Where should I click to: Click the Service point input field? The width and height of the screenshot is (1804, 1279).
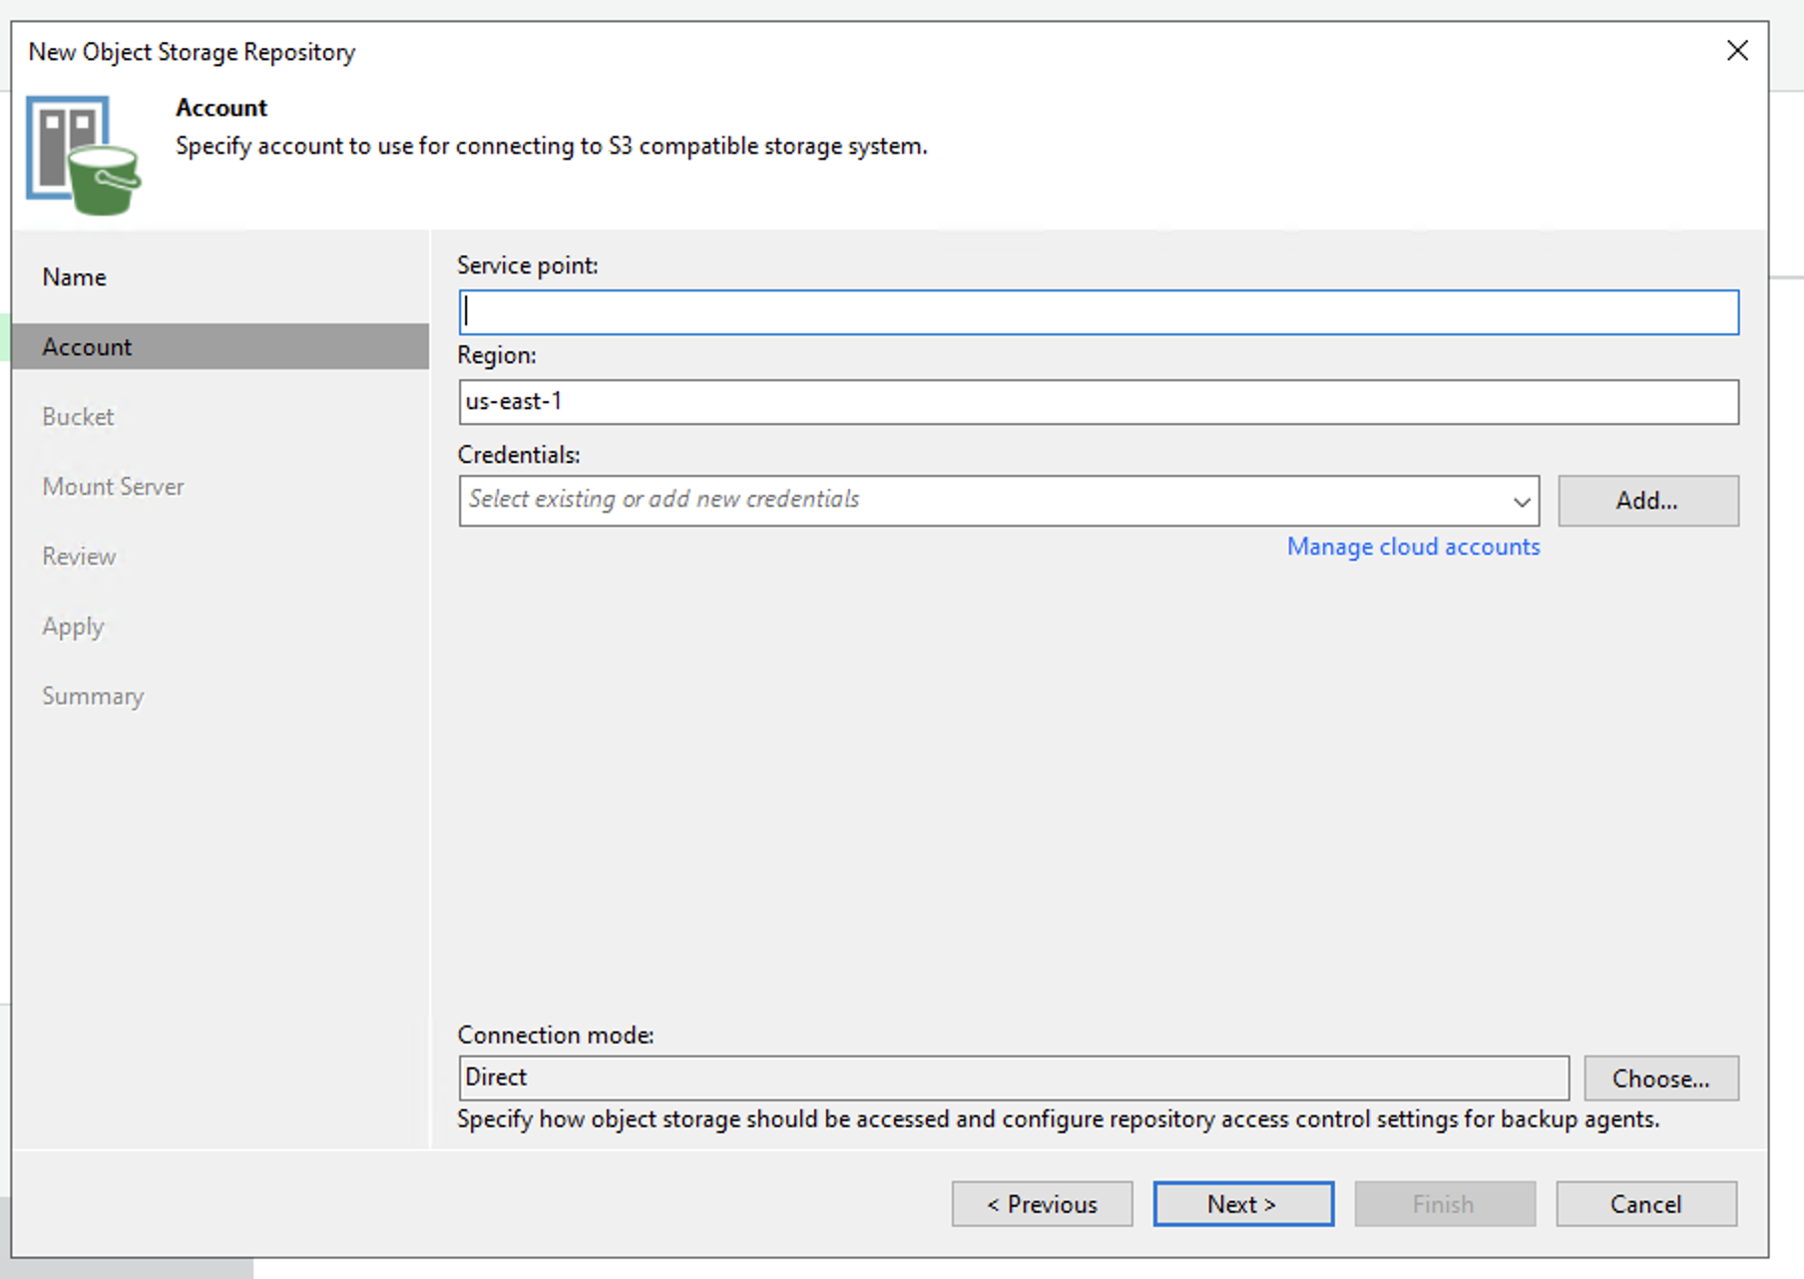tap(1099, 312)
